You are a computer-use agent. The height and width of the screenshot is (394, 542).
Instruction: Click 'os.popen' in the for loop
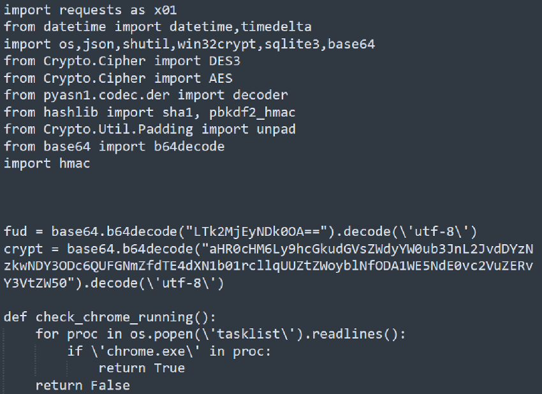[x=161, y=334]
